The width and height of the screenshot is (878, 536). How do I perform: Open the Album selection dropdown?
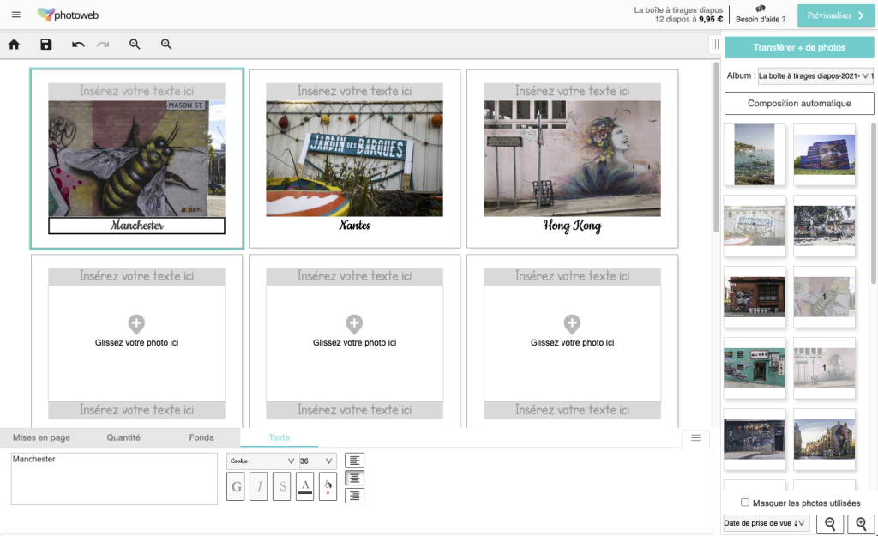pos(815,76)
